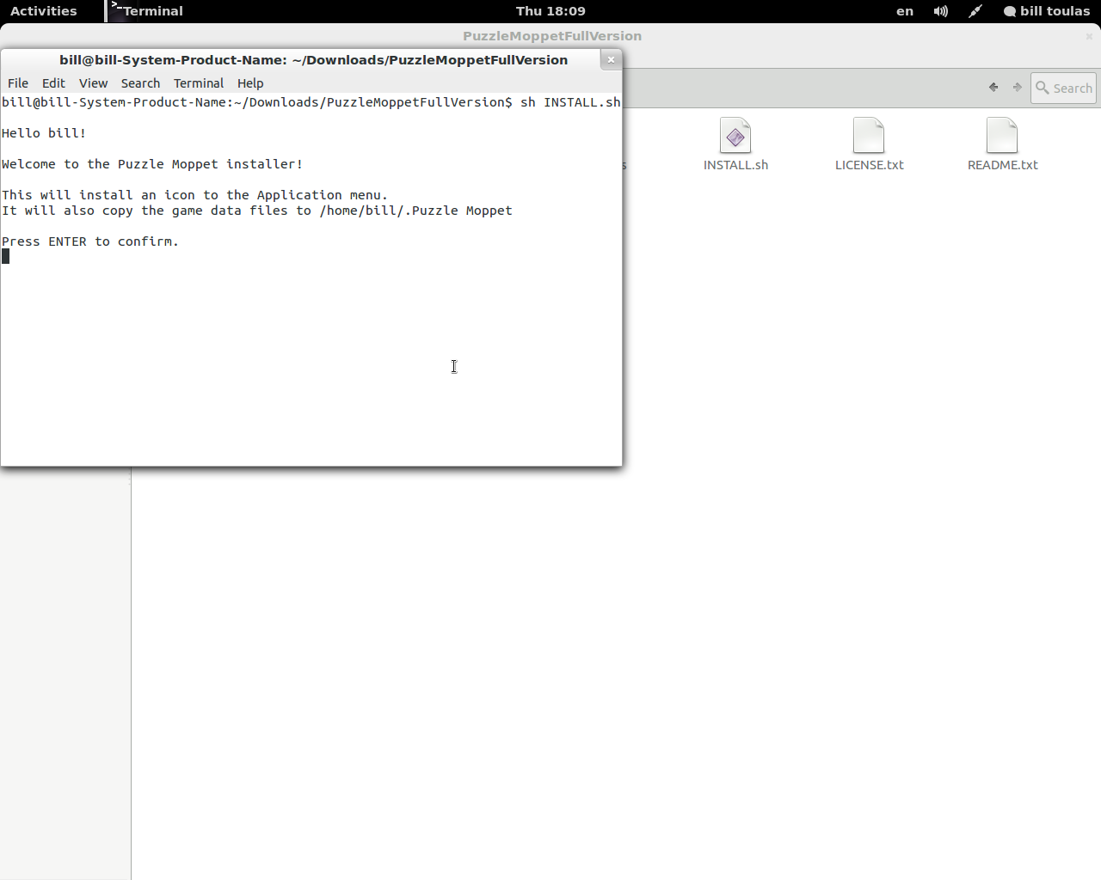Open the clock and calendar Thu 18:09
The height and width of the screenshot is (880, 1101).
point(550,11)
